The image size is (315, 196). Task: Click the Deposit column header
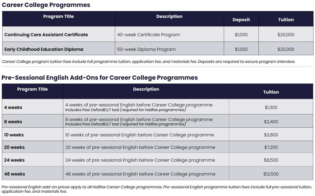click(x=241, y=20)
